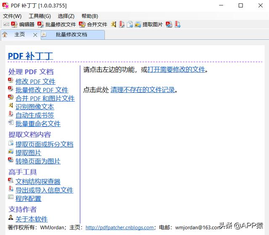
Task: Open 合并 PDF 和图片文件 link
Action: coord(45,98)
